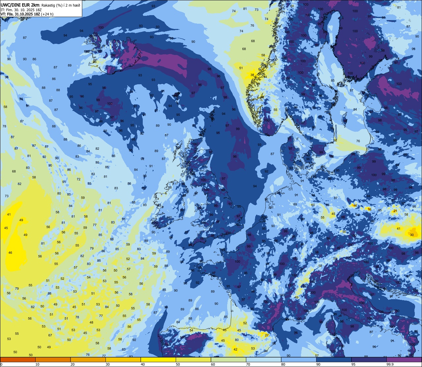Image resolution: width=422 pixels, height=367 pixels.
Task: Click the Rakastig (%) í 2 m hæð label
Action: [x=60, y=5]
